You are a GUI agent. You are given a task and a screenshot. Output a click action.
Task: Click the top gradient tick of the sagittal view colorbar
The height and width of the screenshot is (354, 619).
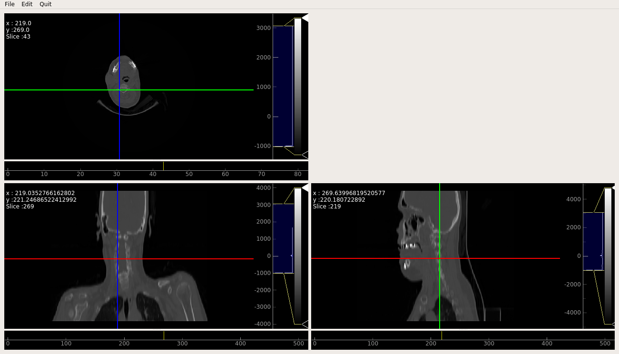pyautogui.click(x=614, y=188)
